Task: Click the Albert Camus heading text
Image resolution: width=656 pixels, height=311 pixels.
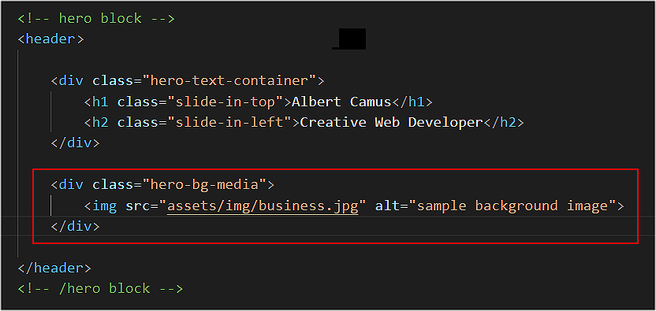Action: point(341,102)
